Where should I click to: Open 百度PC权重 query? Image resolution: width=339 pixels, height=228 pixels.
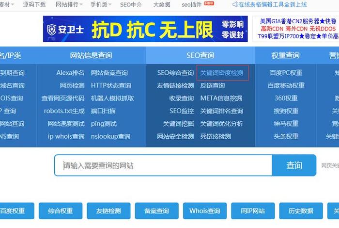[286, 73]
